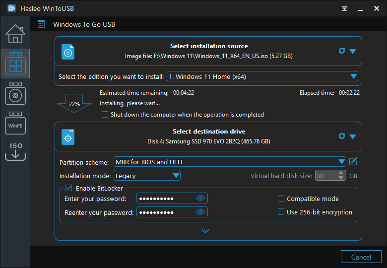Refresh the destination drive list

[x=341, y=136]
